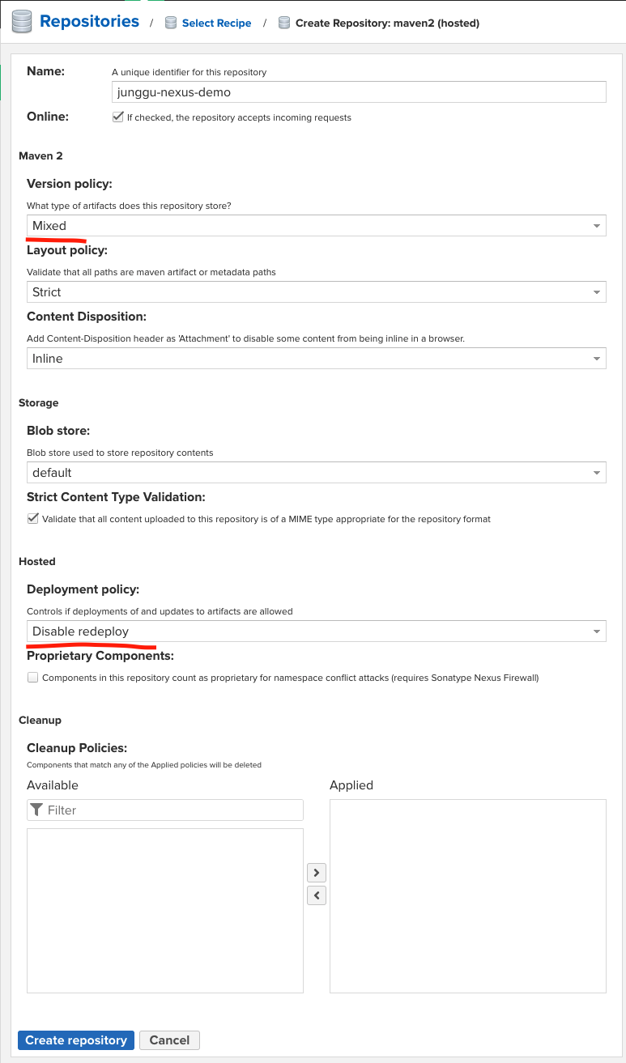Click the Cancel button
Viewport: 626px width, 1063px height.
pyautogui.click(x=169, y=1040)
